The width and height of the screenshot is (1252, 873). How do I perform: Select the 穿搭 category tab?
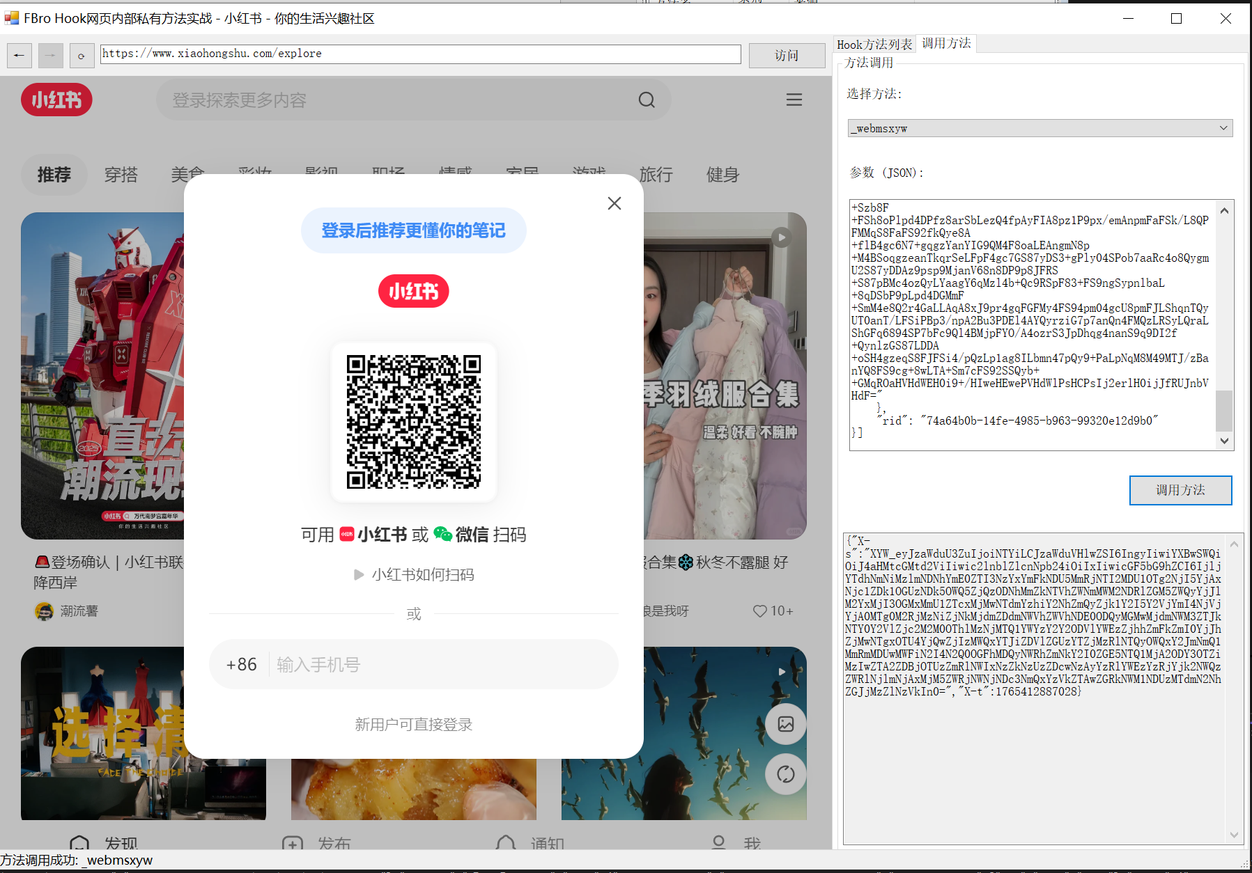coord(121,174)
